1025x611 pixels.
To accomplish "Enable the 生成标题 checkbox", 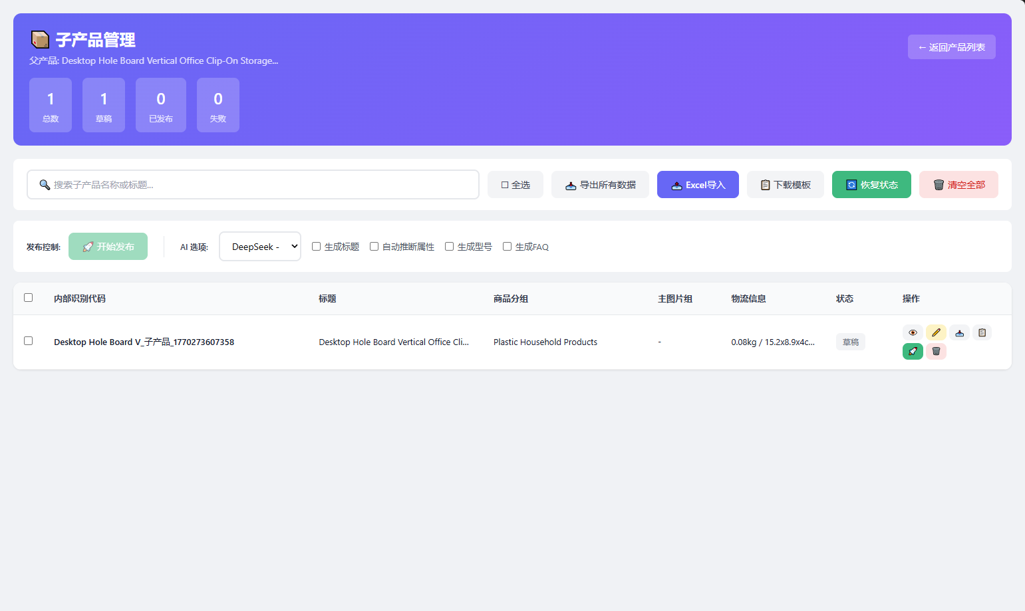I will (x=317, y=247).
